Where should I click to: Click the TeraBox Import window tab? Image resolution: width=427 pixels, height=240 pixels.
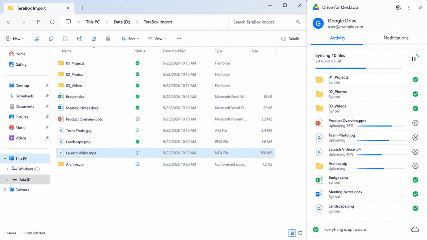click(39, 8)
